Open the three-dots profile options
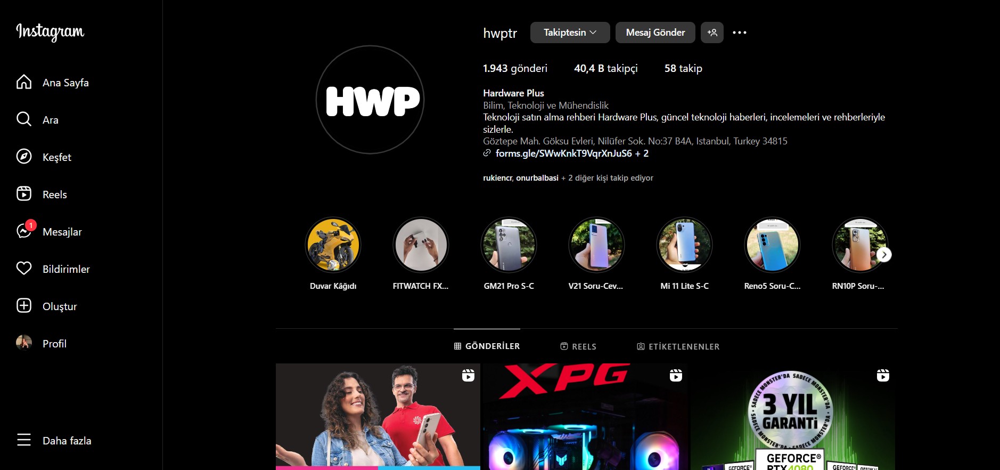This screenshot has height=470, width=1000. [740, 33]
